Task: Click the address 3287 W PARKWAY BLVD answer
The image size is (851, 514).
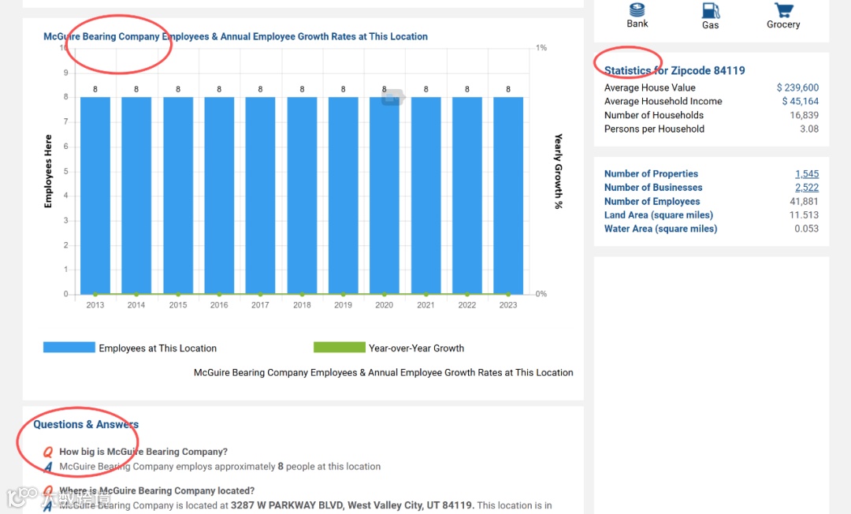Action: click(352, 505)
